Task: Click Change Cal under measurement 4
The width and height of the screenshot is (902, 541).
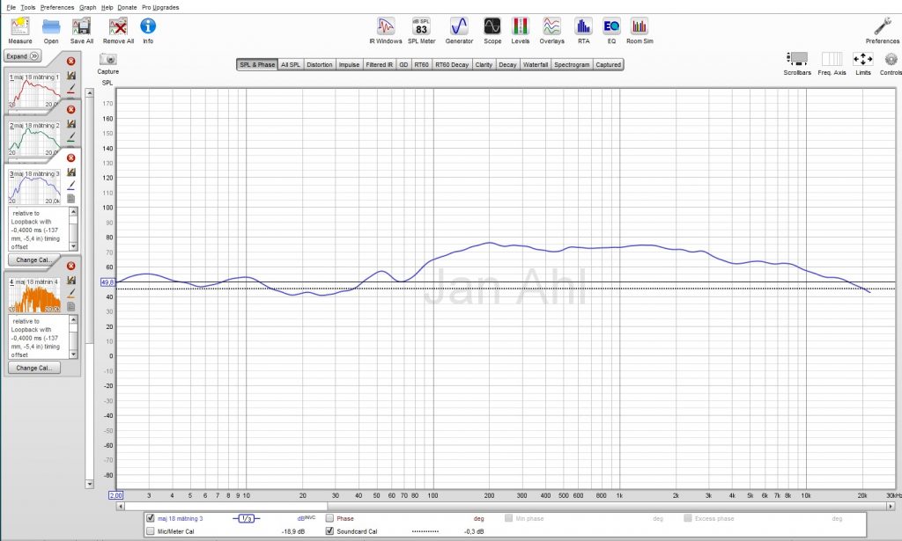Action: tap(34, 368)
